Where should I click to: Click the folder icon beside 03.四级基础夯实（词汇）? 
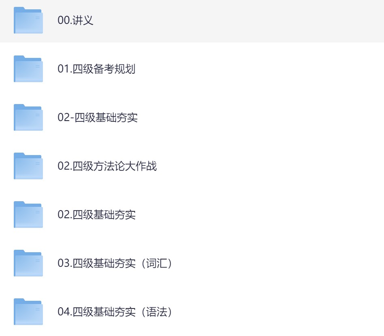[28, 263]
